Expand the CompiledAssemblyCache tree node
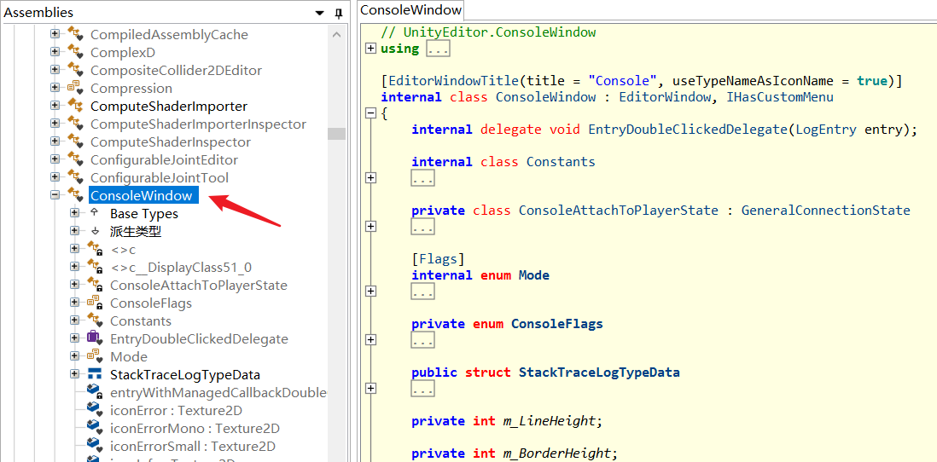This screenshot has height=462, width=937. [55, 34]
